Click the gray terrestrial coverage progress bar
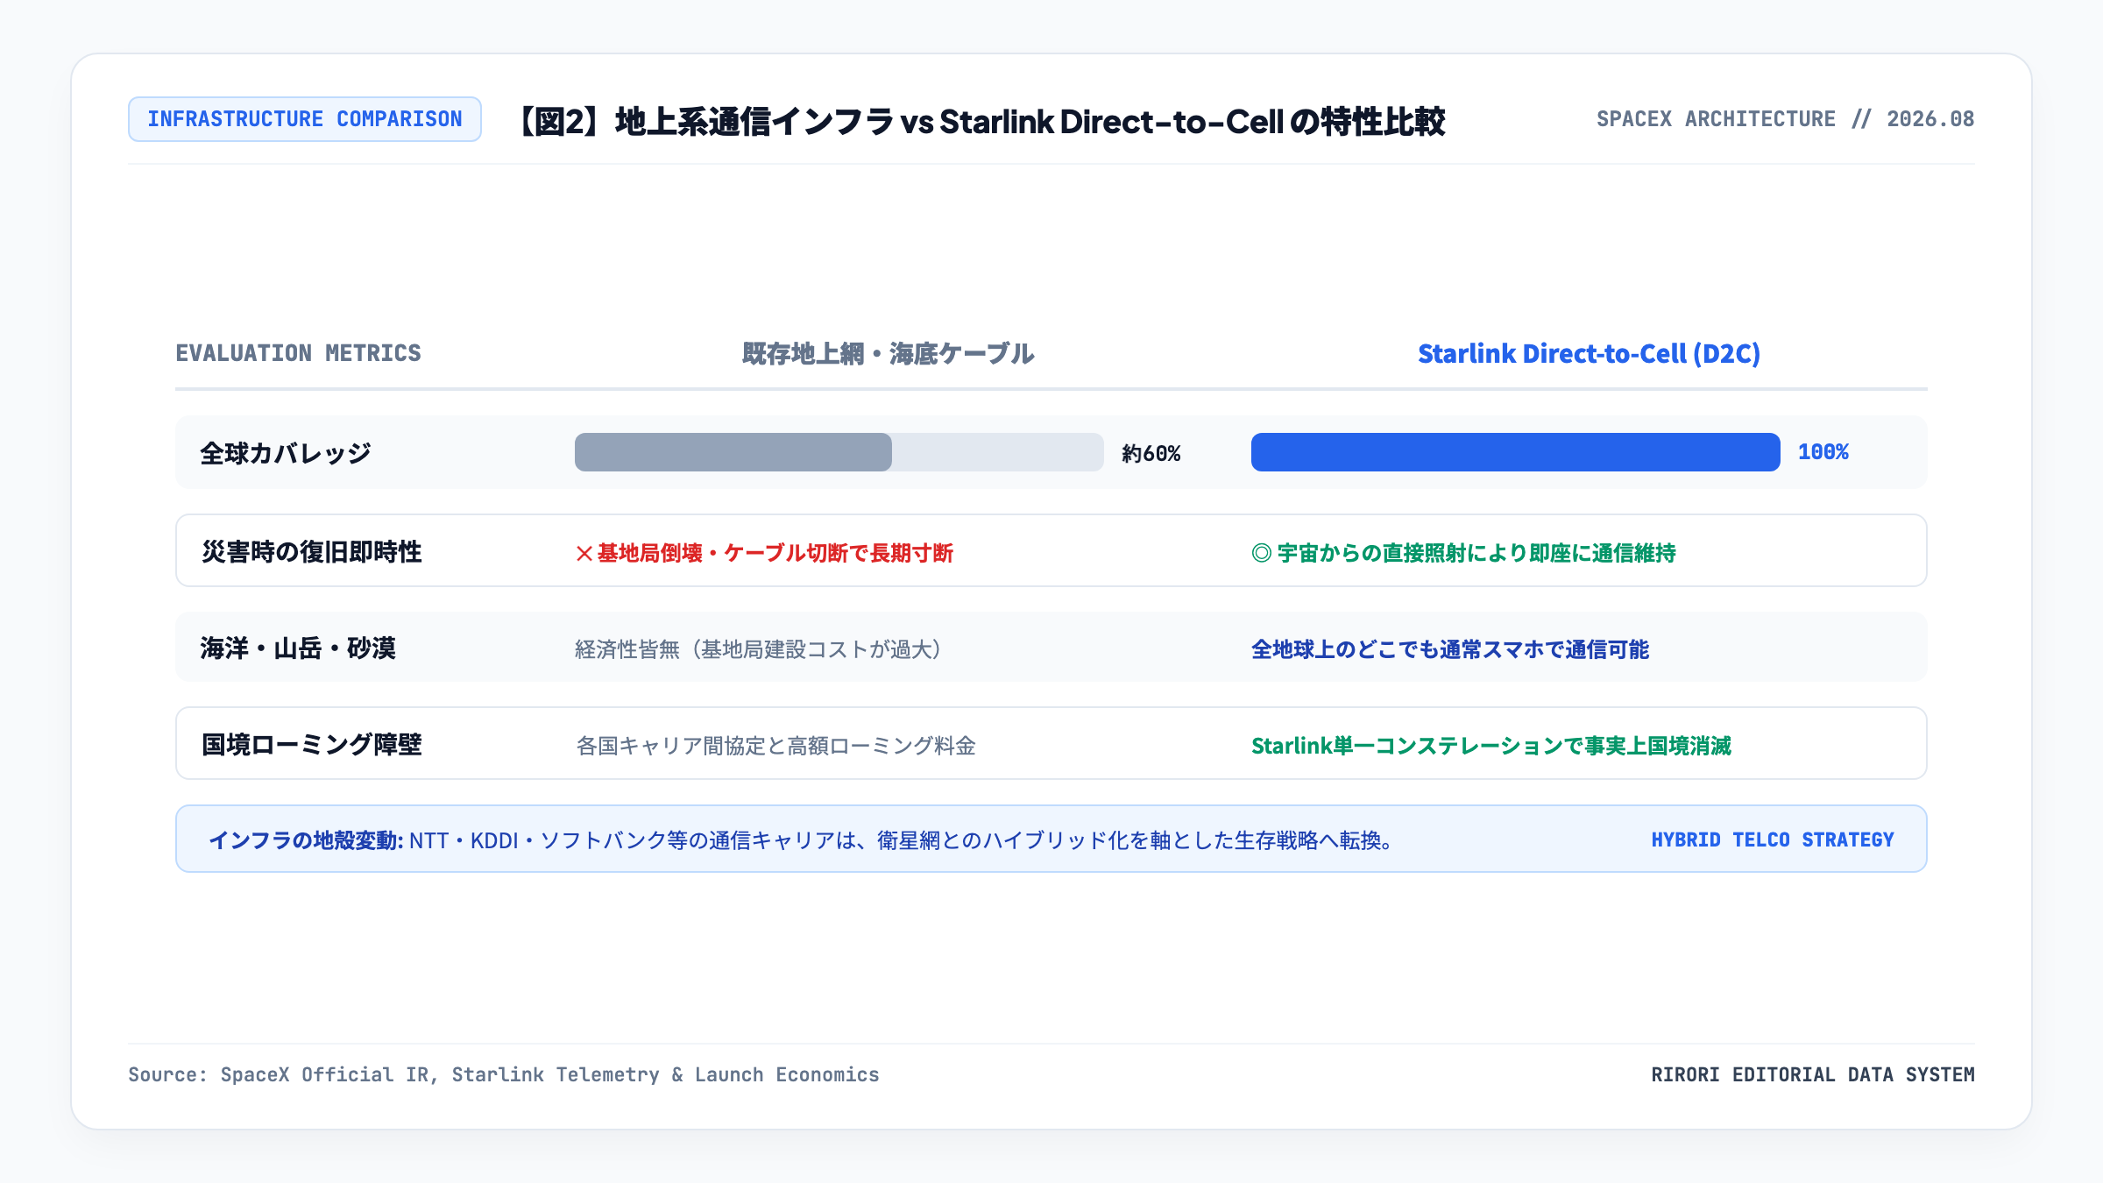This screenshot has width=2103, height=1183. [x=839, y=452]
